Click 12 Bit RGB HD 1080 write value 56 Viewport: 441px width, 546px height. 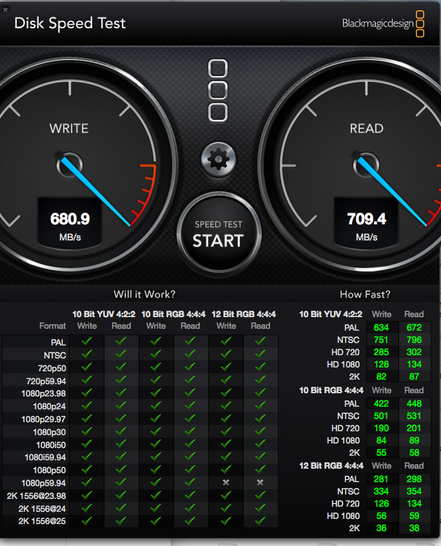381,516
